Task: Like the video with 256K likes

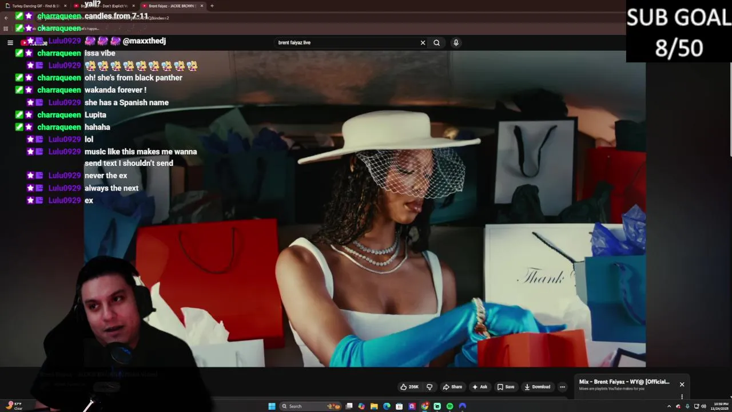Action: (x=409, y=387)
